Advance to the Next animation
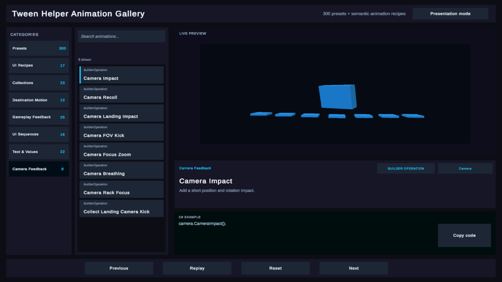Viewport: 502px width, 282px height. click(x=354, y=268)
